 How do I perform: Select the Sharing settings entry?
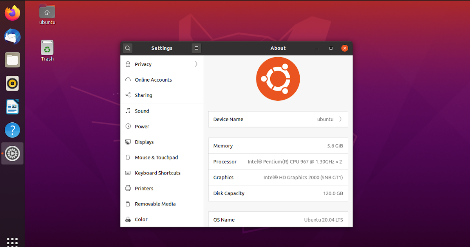point(143,95)
